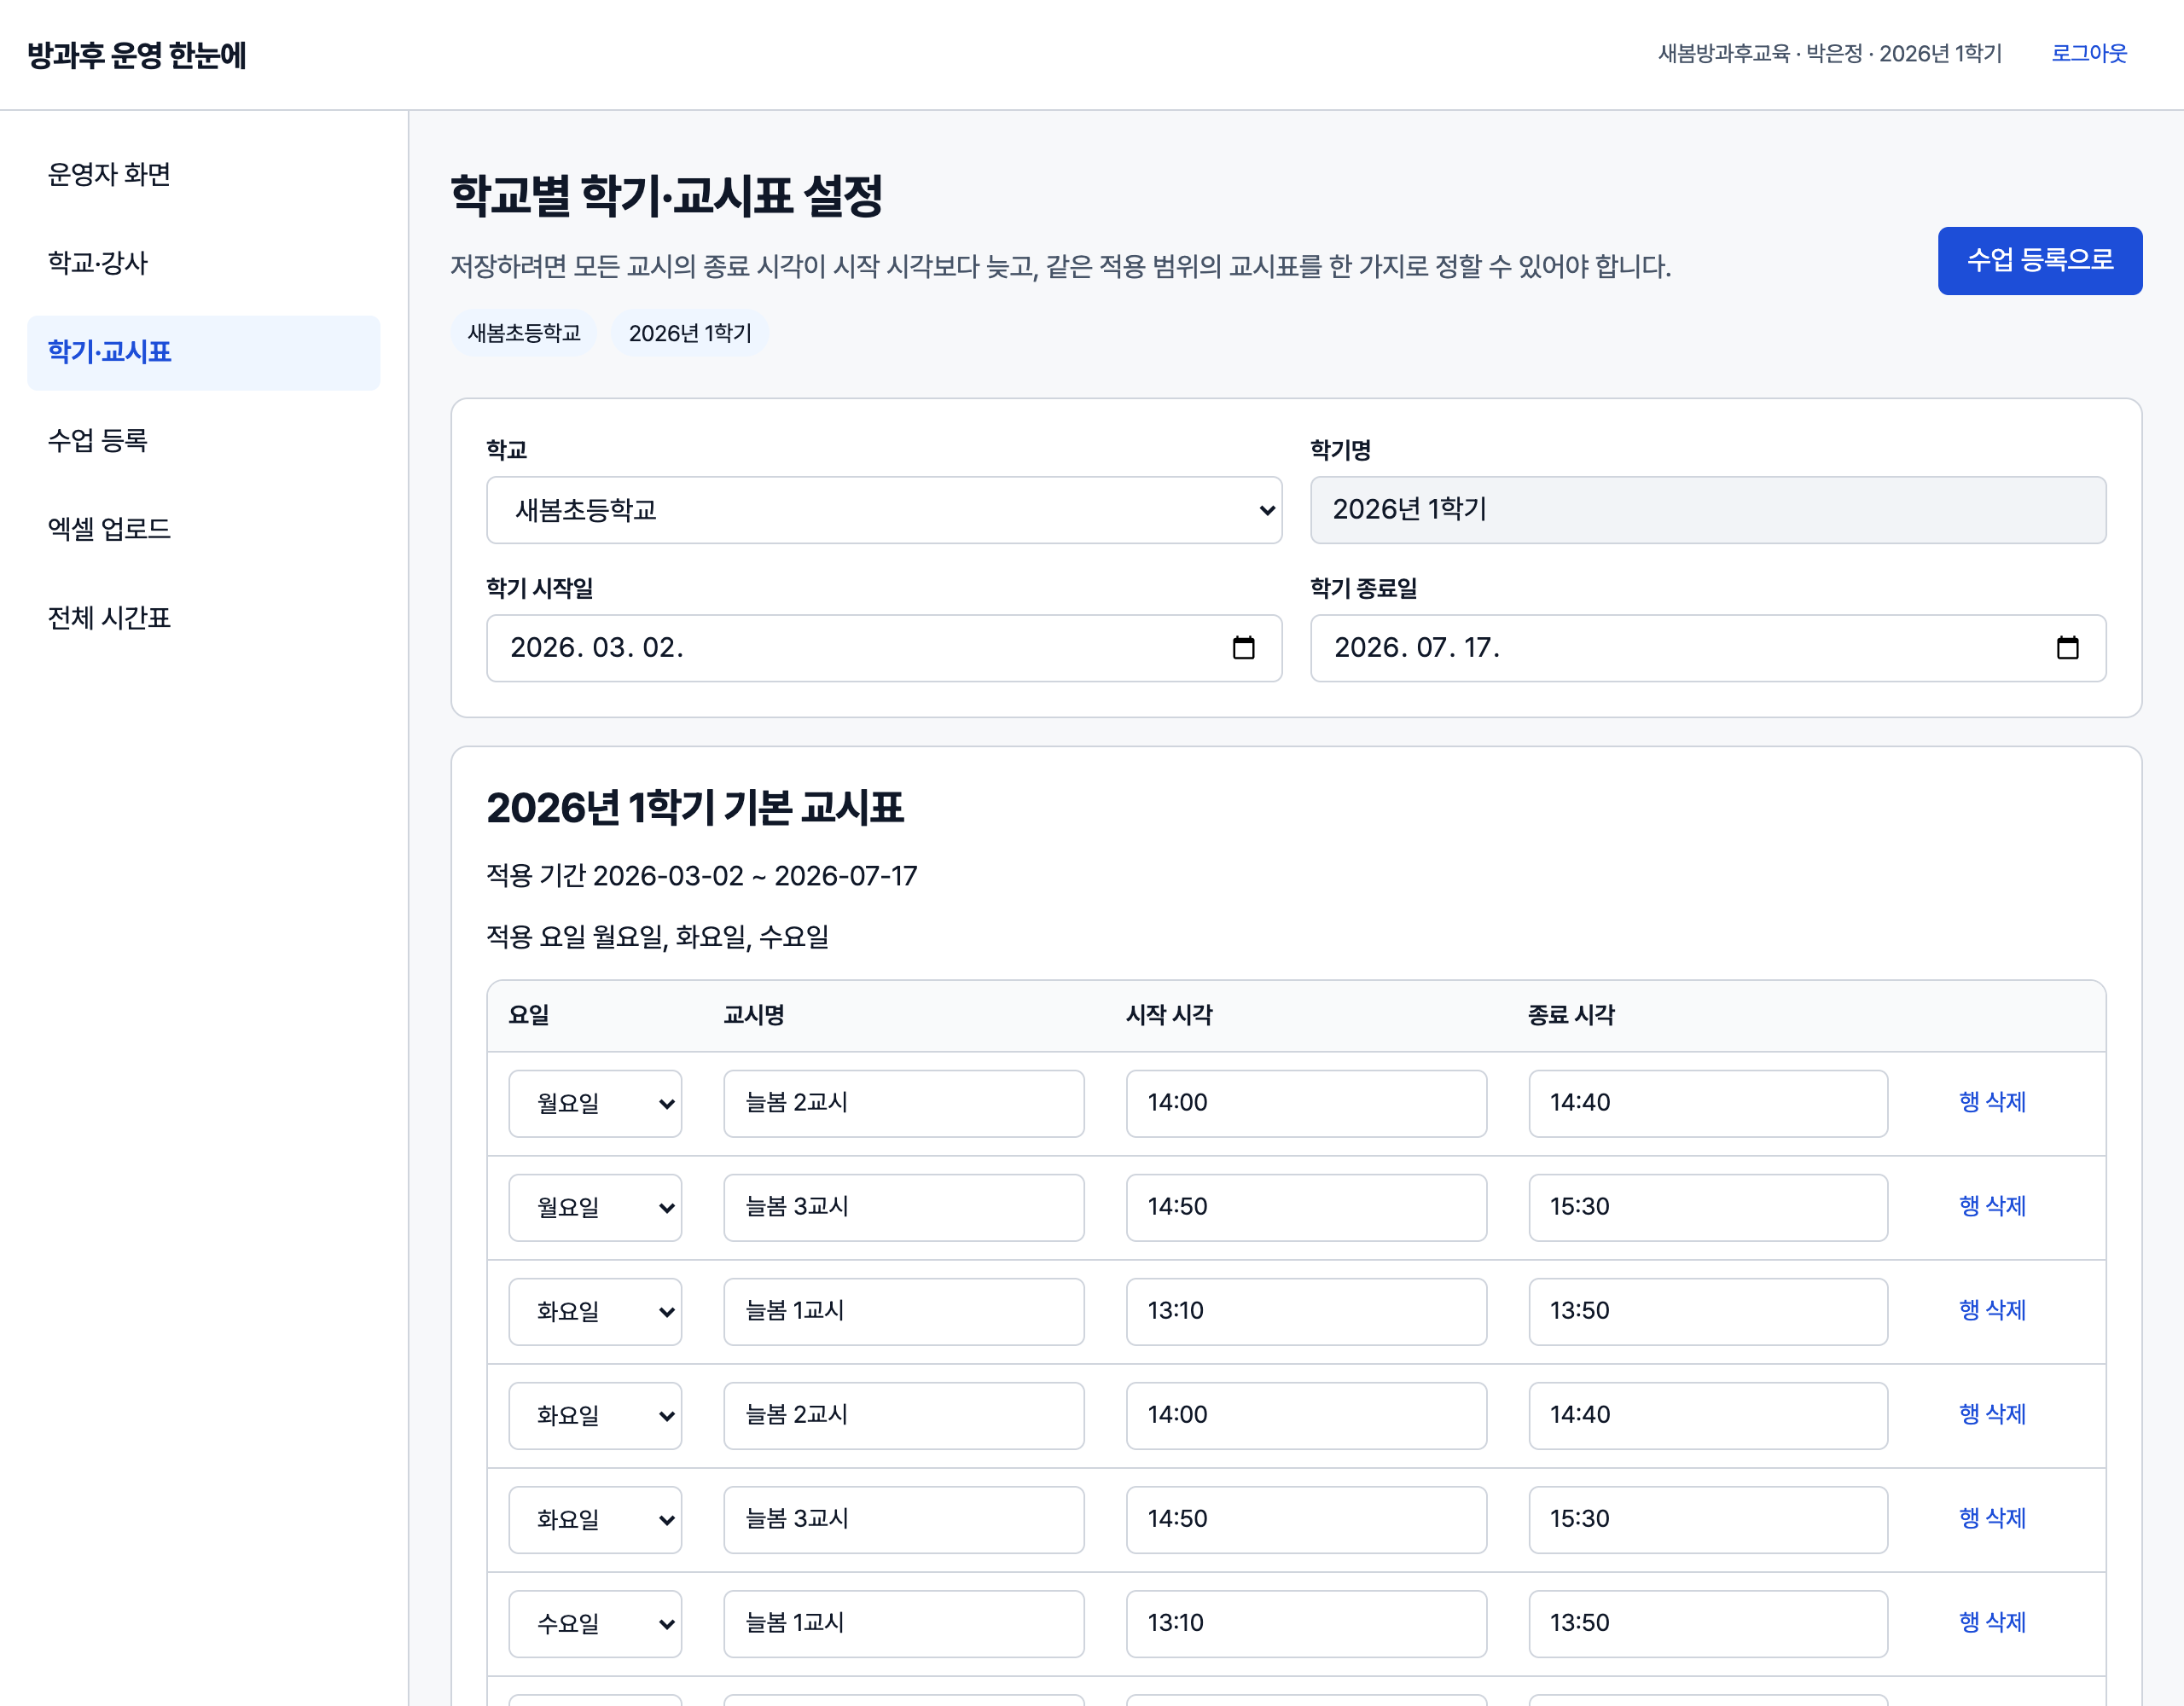Open calendar picker for 학기 시작일
Image resolution: width=2184 pixels, height=1706 pixels.
1243,648
